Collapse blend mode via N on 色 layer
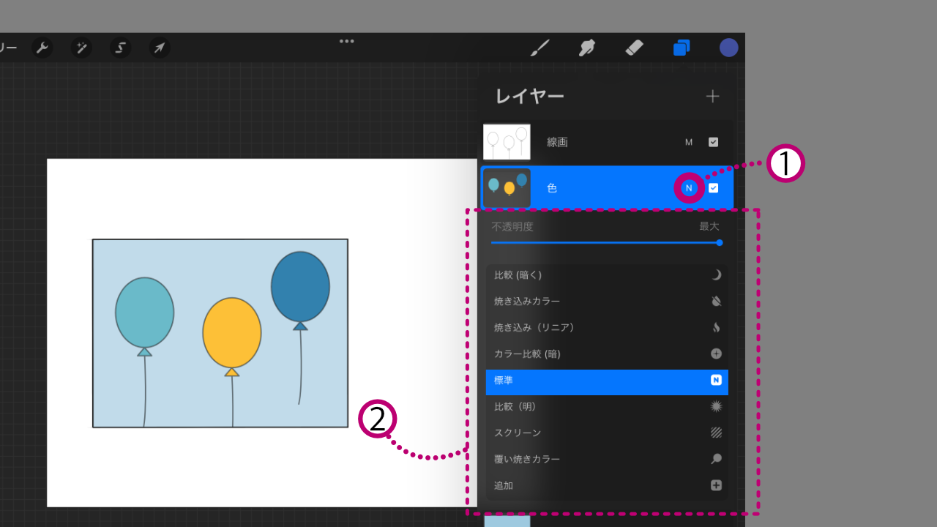 pyautogui.click(x=688, y=188)
